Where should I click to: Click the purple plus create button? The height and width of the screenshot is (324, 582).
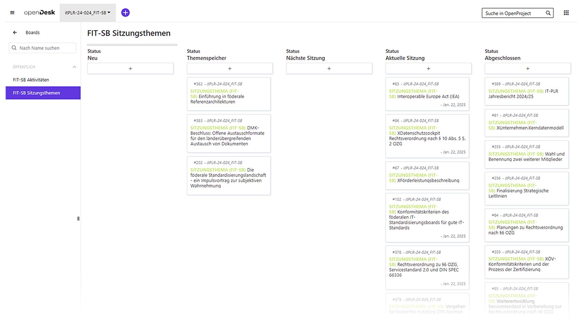pyautogui.click(x=125, y=12)
